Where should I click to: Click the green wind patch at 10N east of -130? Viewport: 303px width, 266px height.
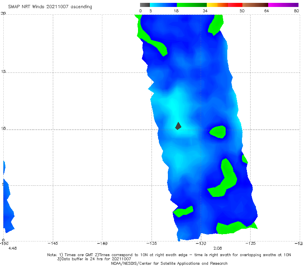coord(218,132)
